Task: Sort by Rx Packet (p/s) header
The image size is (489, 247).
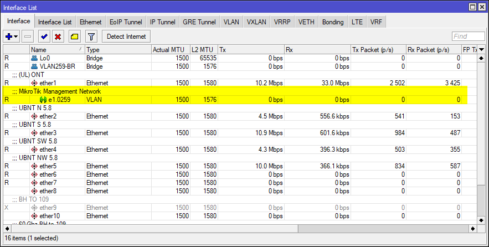Action: coord(434,50)
